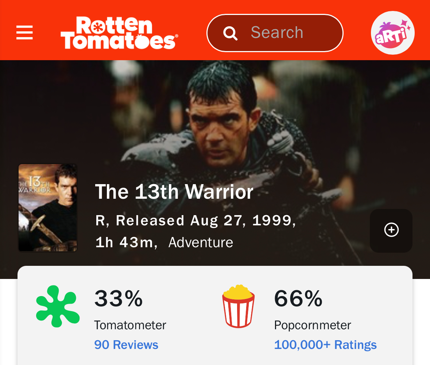This screenshot has width=430, height=365.
Task: Go to the Rotten Tomatoes home logo
Action: tap(119, 32)
